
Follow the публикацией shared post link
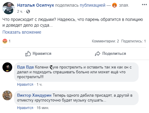(93, 5)
